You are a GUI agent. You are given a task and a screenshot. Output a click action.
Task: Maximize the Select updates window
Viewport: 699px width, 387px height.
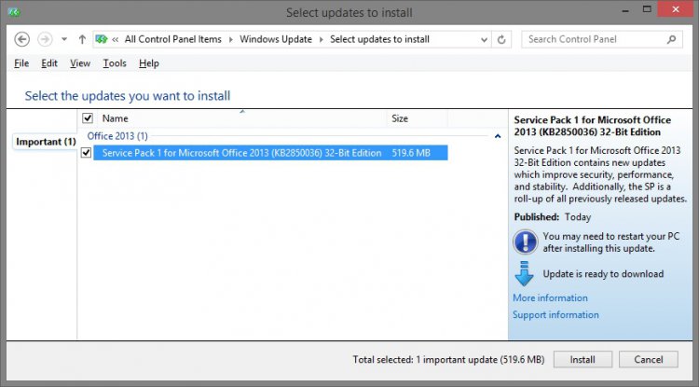[647, 9]
